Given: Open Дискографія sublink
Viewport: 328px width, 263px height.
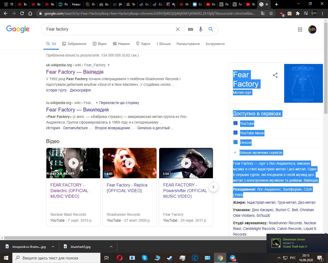Looking at the screenshot, I should [x=80, y=90].
